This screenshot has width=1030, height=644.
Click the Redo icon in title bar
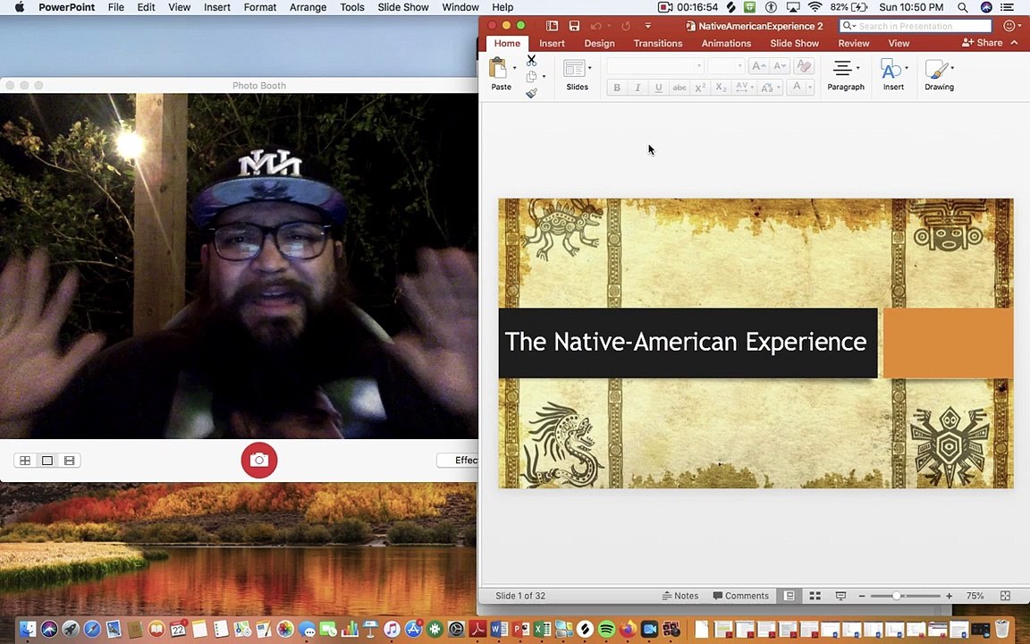(x=626, y=26)
